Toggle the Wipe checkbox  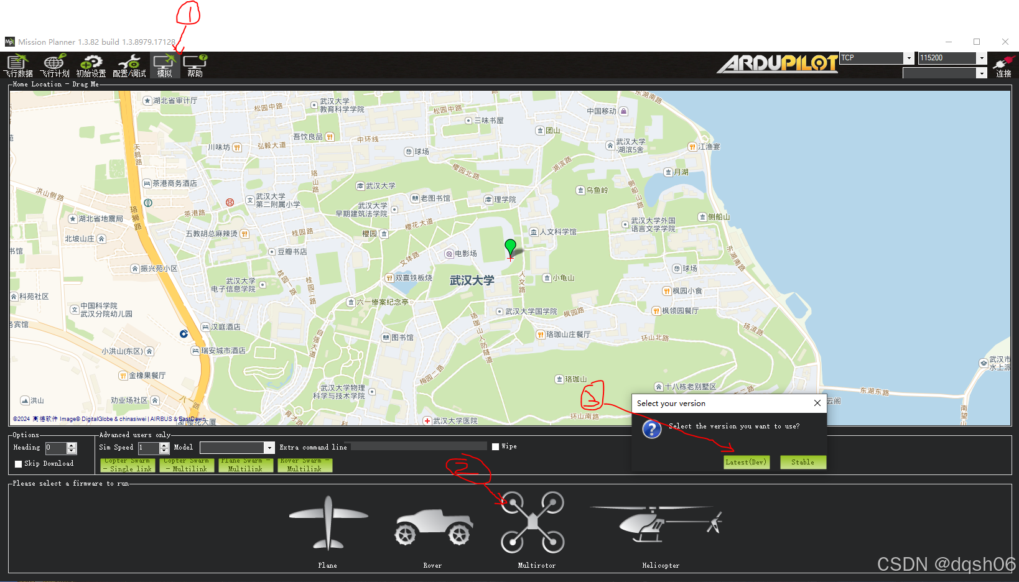tap(496, 446)
